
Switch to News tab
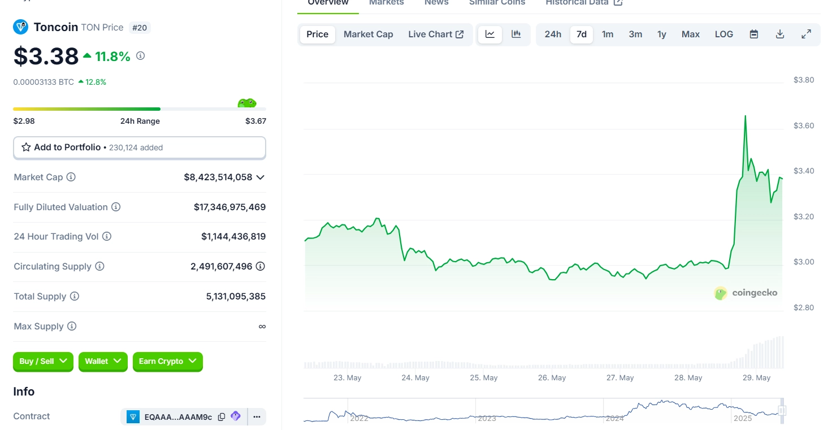436,3
